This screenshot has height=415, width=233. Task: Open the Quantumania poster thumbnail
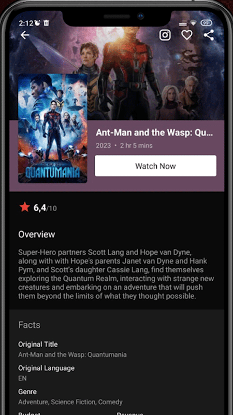(53, 128)
